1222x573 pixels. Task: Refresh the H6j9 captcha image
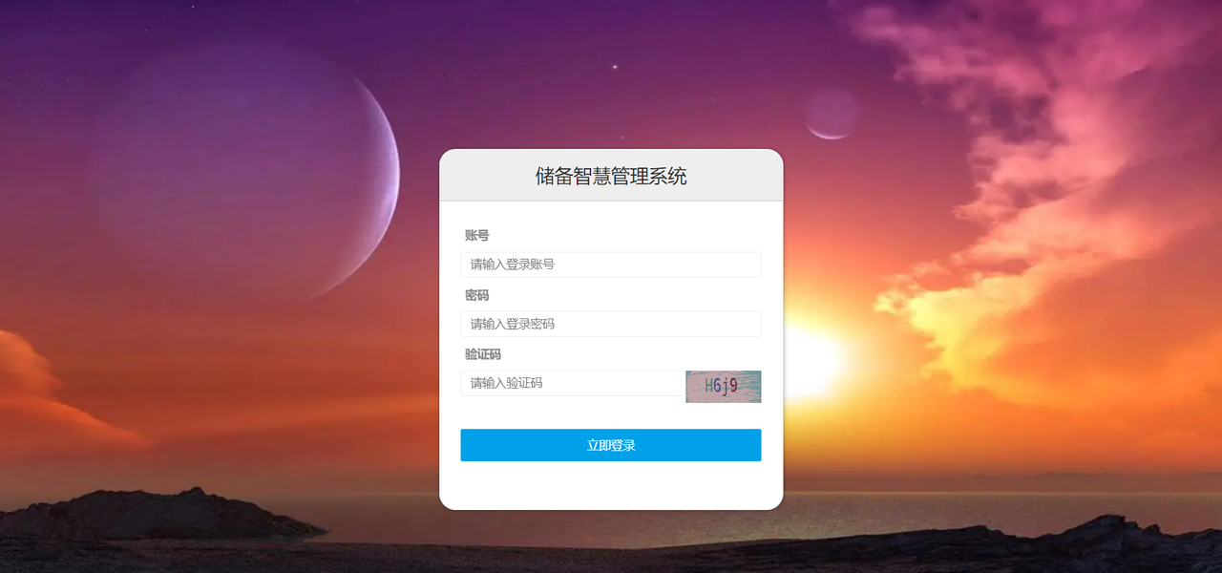[724, 387]
